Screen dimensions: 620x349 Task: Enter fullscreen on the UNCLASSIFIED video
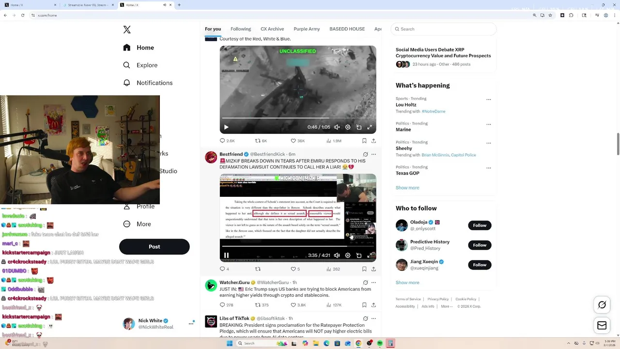point(370,127)
